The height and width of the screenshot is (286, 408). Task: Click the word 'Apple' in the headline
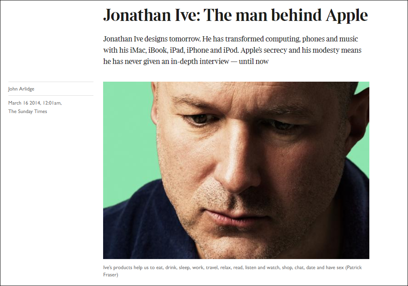pos(347,16)
